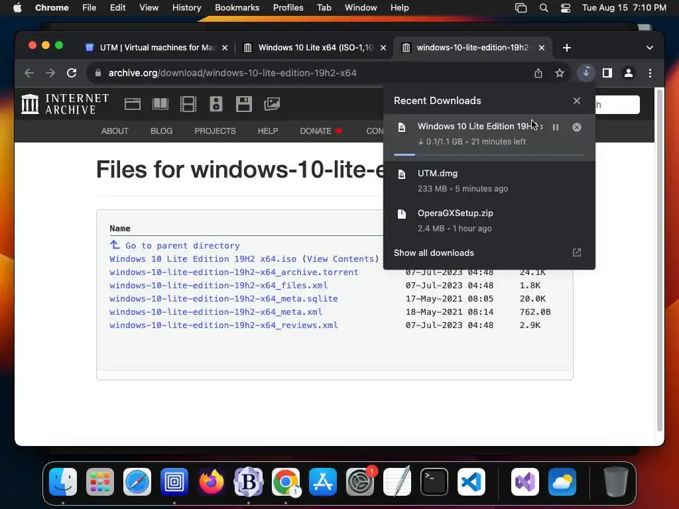Close the Recent Downloads popup
The width and height of the screenshot is (679, 509).
(577, 101)
